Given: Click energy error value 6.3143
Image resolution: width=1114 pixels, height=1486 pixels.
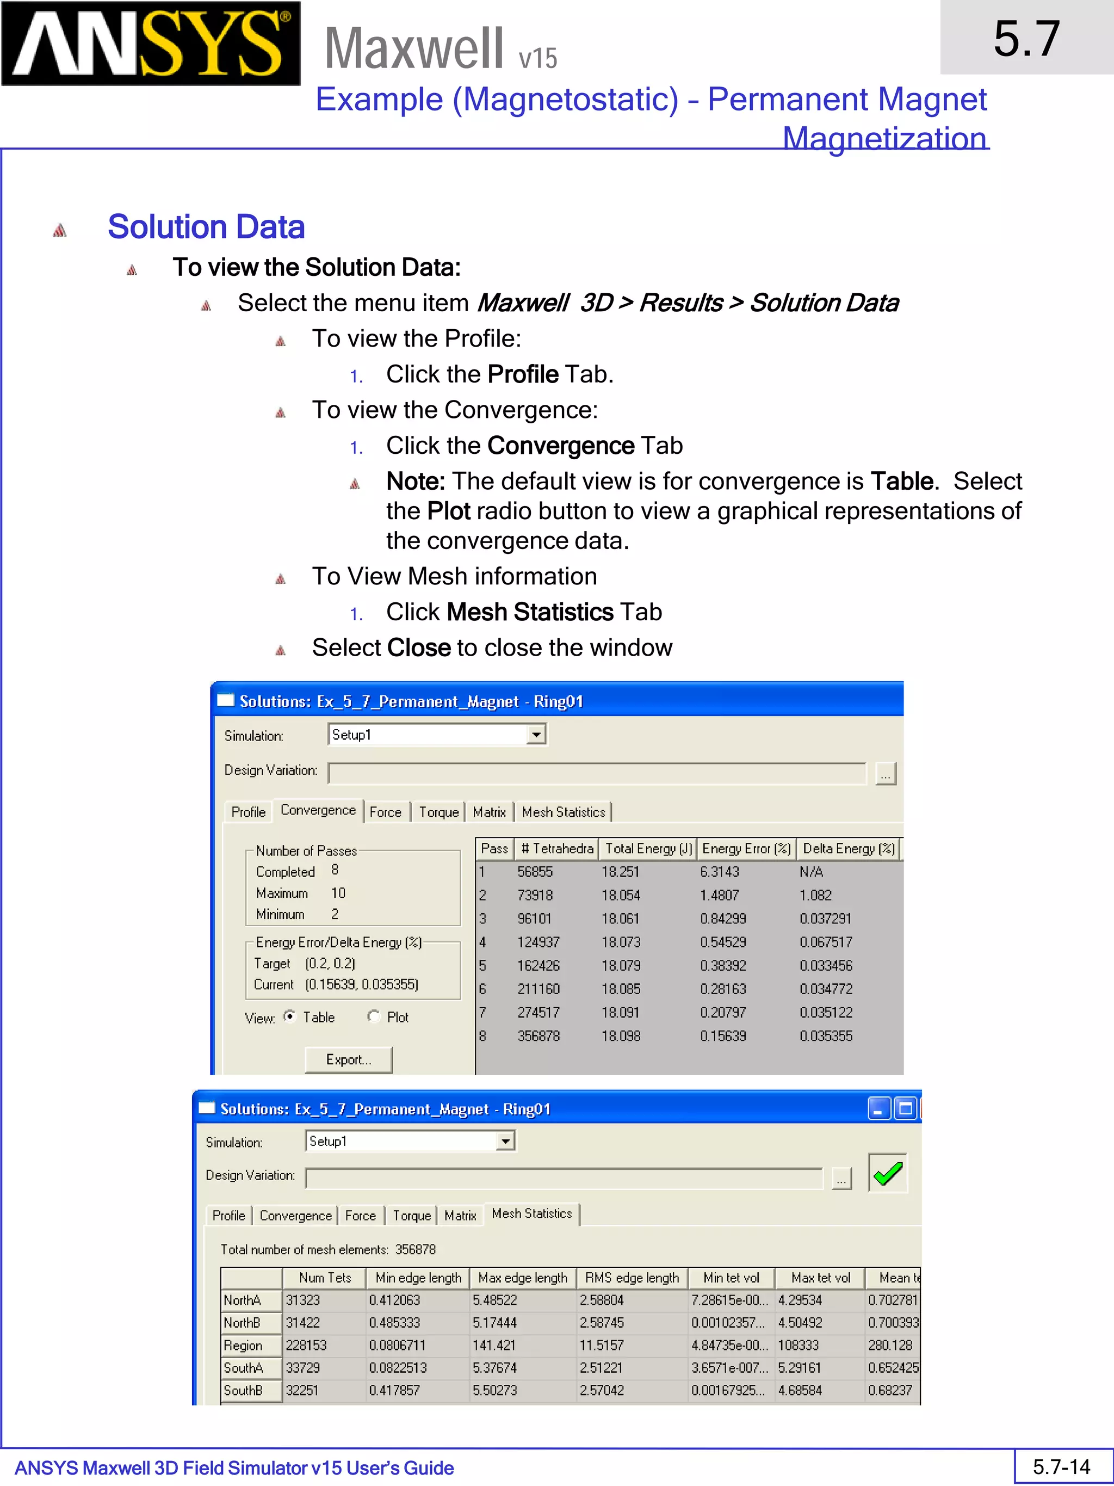Looking at the screenshot, I should (719, 872).
